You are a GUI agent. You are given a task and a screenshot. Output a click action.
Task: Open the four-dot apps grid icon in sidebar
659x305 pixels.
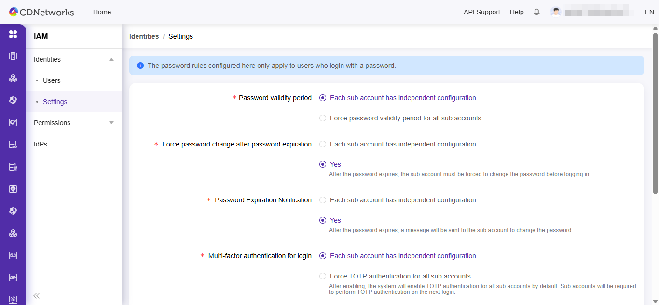[x=13, y=34]
